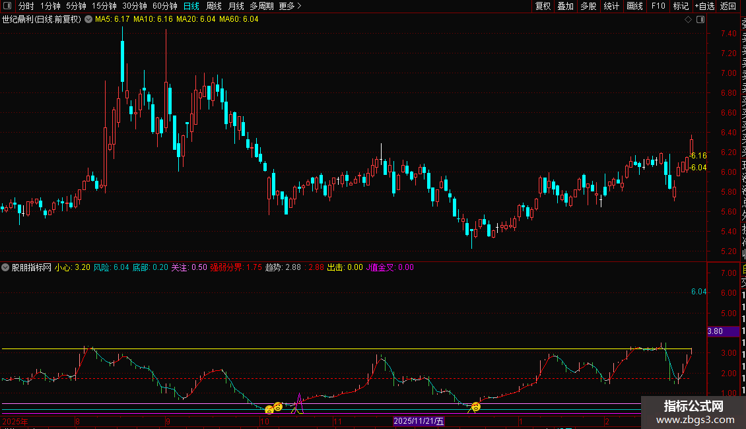Click the 复权 adjustment button
The height and width of the screenshot is (429, 746).
point(543,6)
